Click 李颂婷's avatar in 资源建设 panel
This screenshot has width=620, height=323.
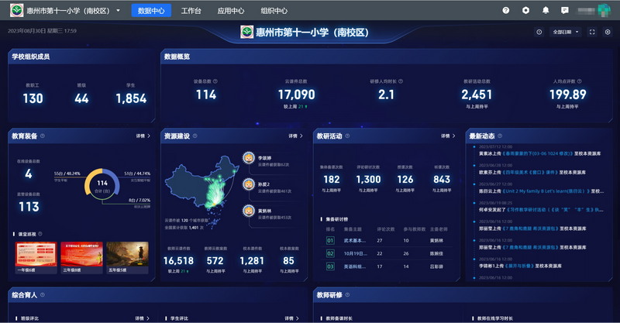pos(249,158)
